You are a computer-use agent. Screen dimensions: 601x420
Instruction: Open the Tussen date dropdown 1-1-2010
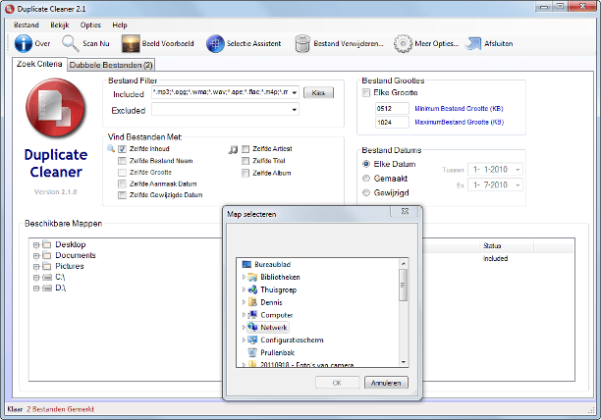pyautogui.click(x=518, y=169)
